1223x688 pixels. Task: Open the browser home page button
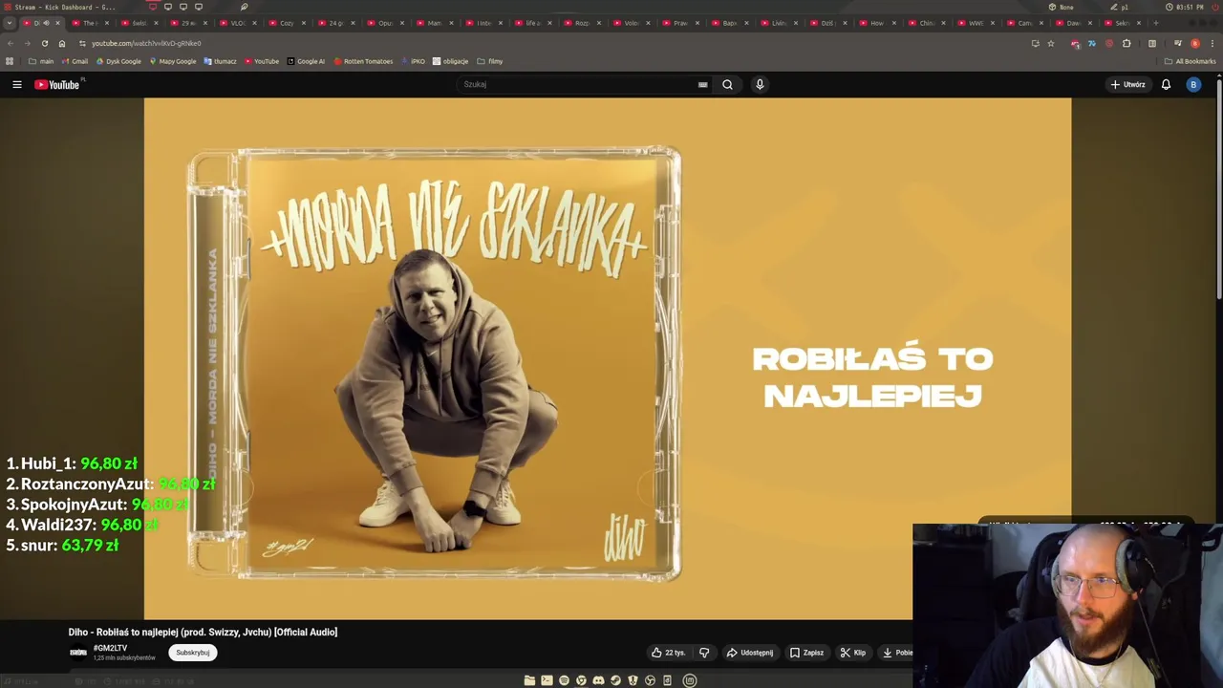(x=61, y=43)
